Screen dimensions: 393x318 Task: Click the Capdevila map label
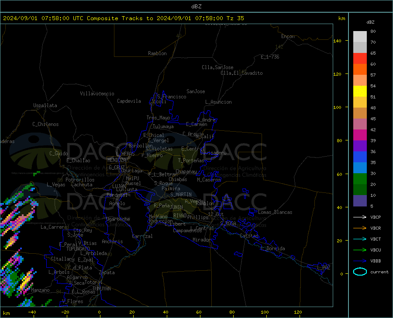[x=129, y=101]
